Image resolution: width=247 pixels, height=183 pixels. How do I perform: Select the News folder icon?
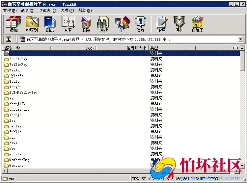(x=6, y=143)
